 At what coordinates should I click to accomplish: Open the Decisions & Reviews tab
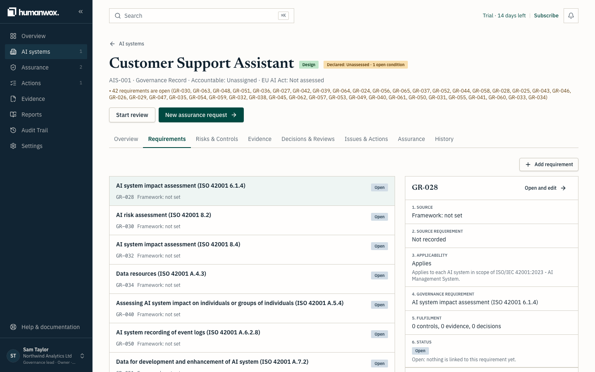[x=308, y=139]
